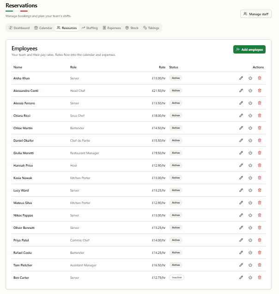This screenshot has height=294, width=279.
Task: Open Manage staff
Action: coord(256,14)
